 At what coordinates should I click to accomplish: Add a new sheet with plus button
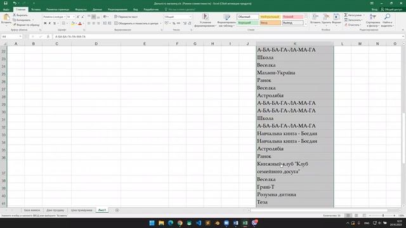pyautogui.click(x=117, y=210)
